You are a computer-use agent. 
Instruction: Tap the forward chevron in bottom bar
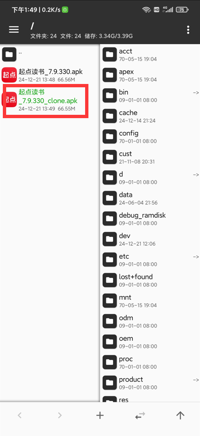point(60,416)
